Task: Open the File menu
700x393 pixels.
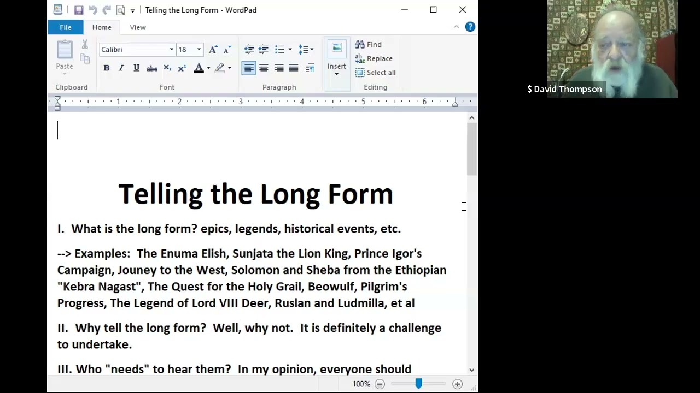Action: tap(65, 27)
